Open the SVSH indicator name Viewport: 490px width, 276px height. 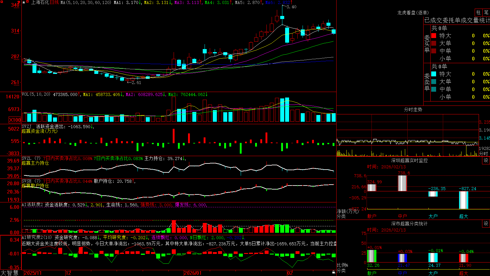[x=26, y=181]
